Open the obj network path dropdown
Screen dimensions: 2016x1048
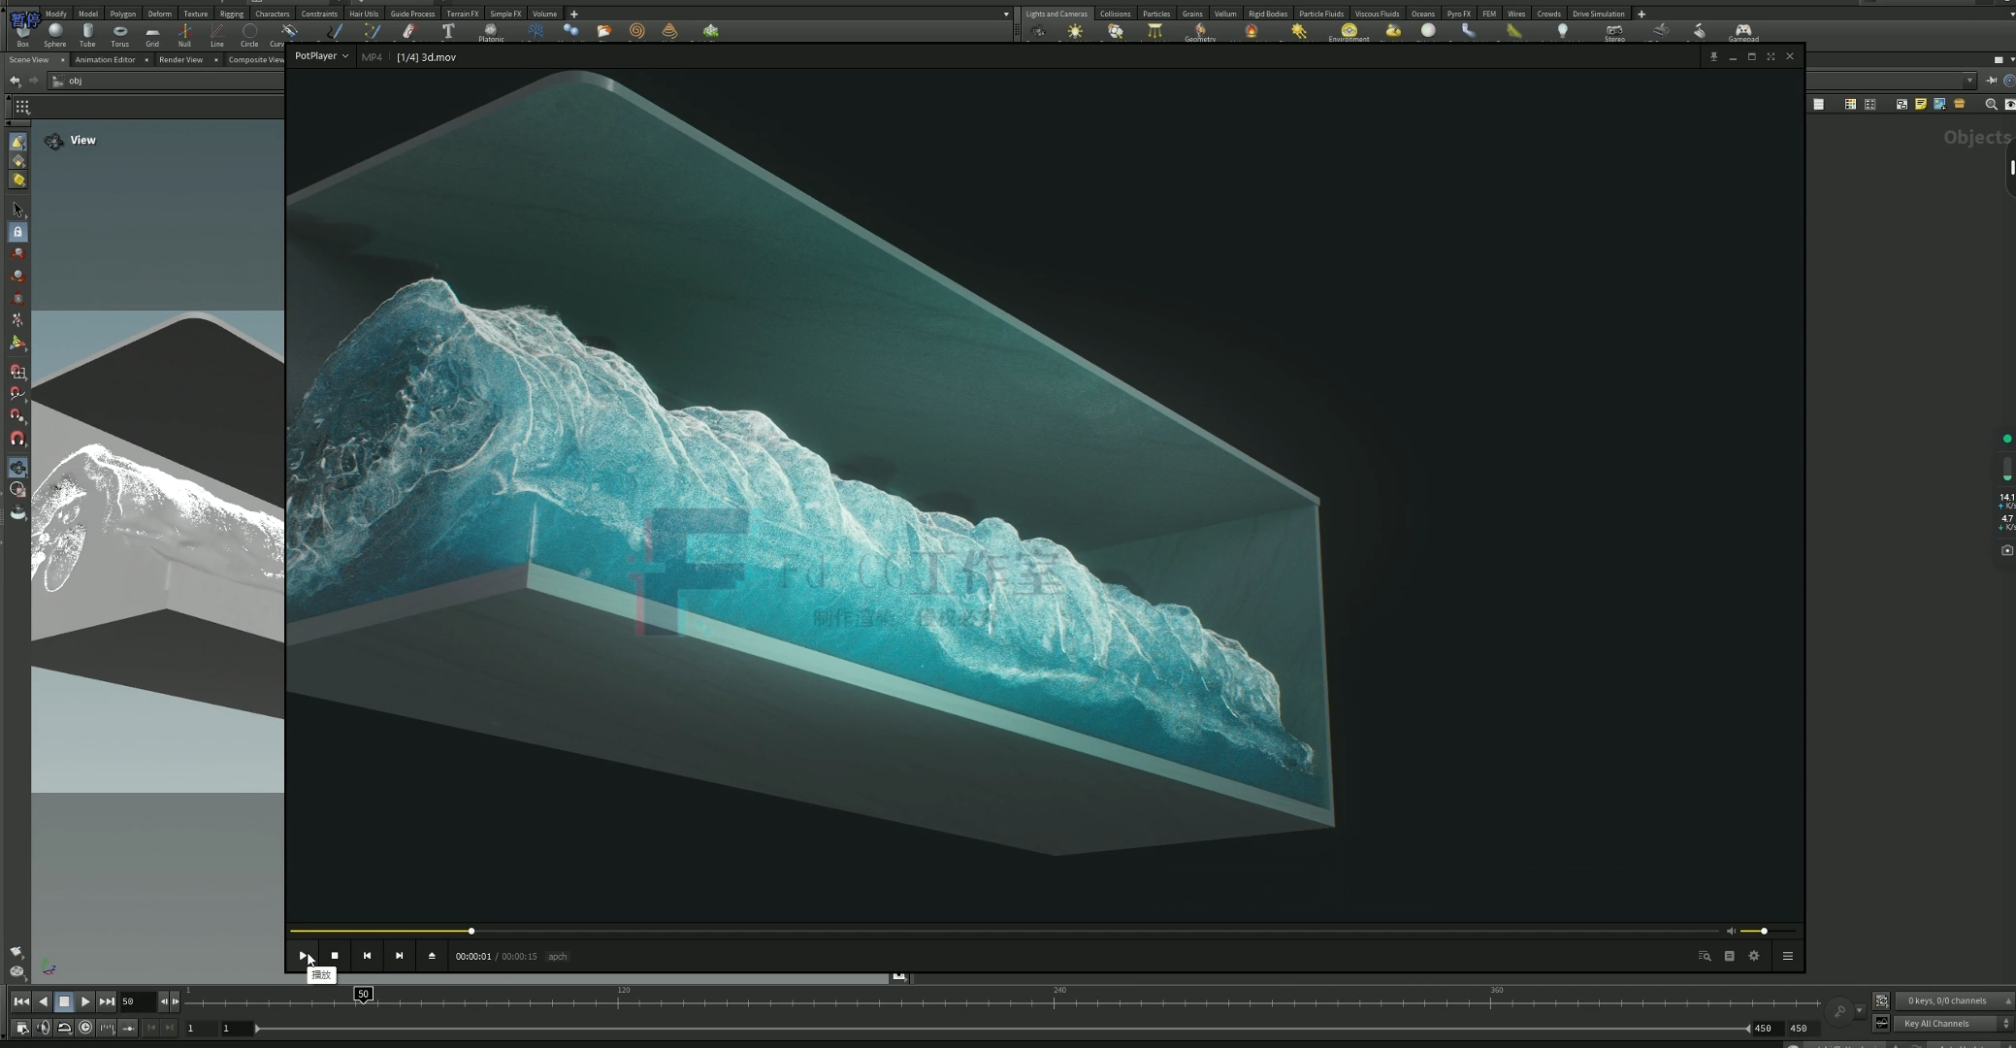(1970, 81)
